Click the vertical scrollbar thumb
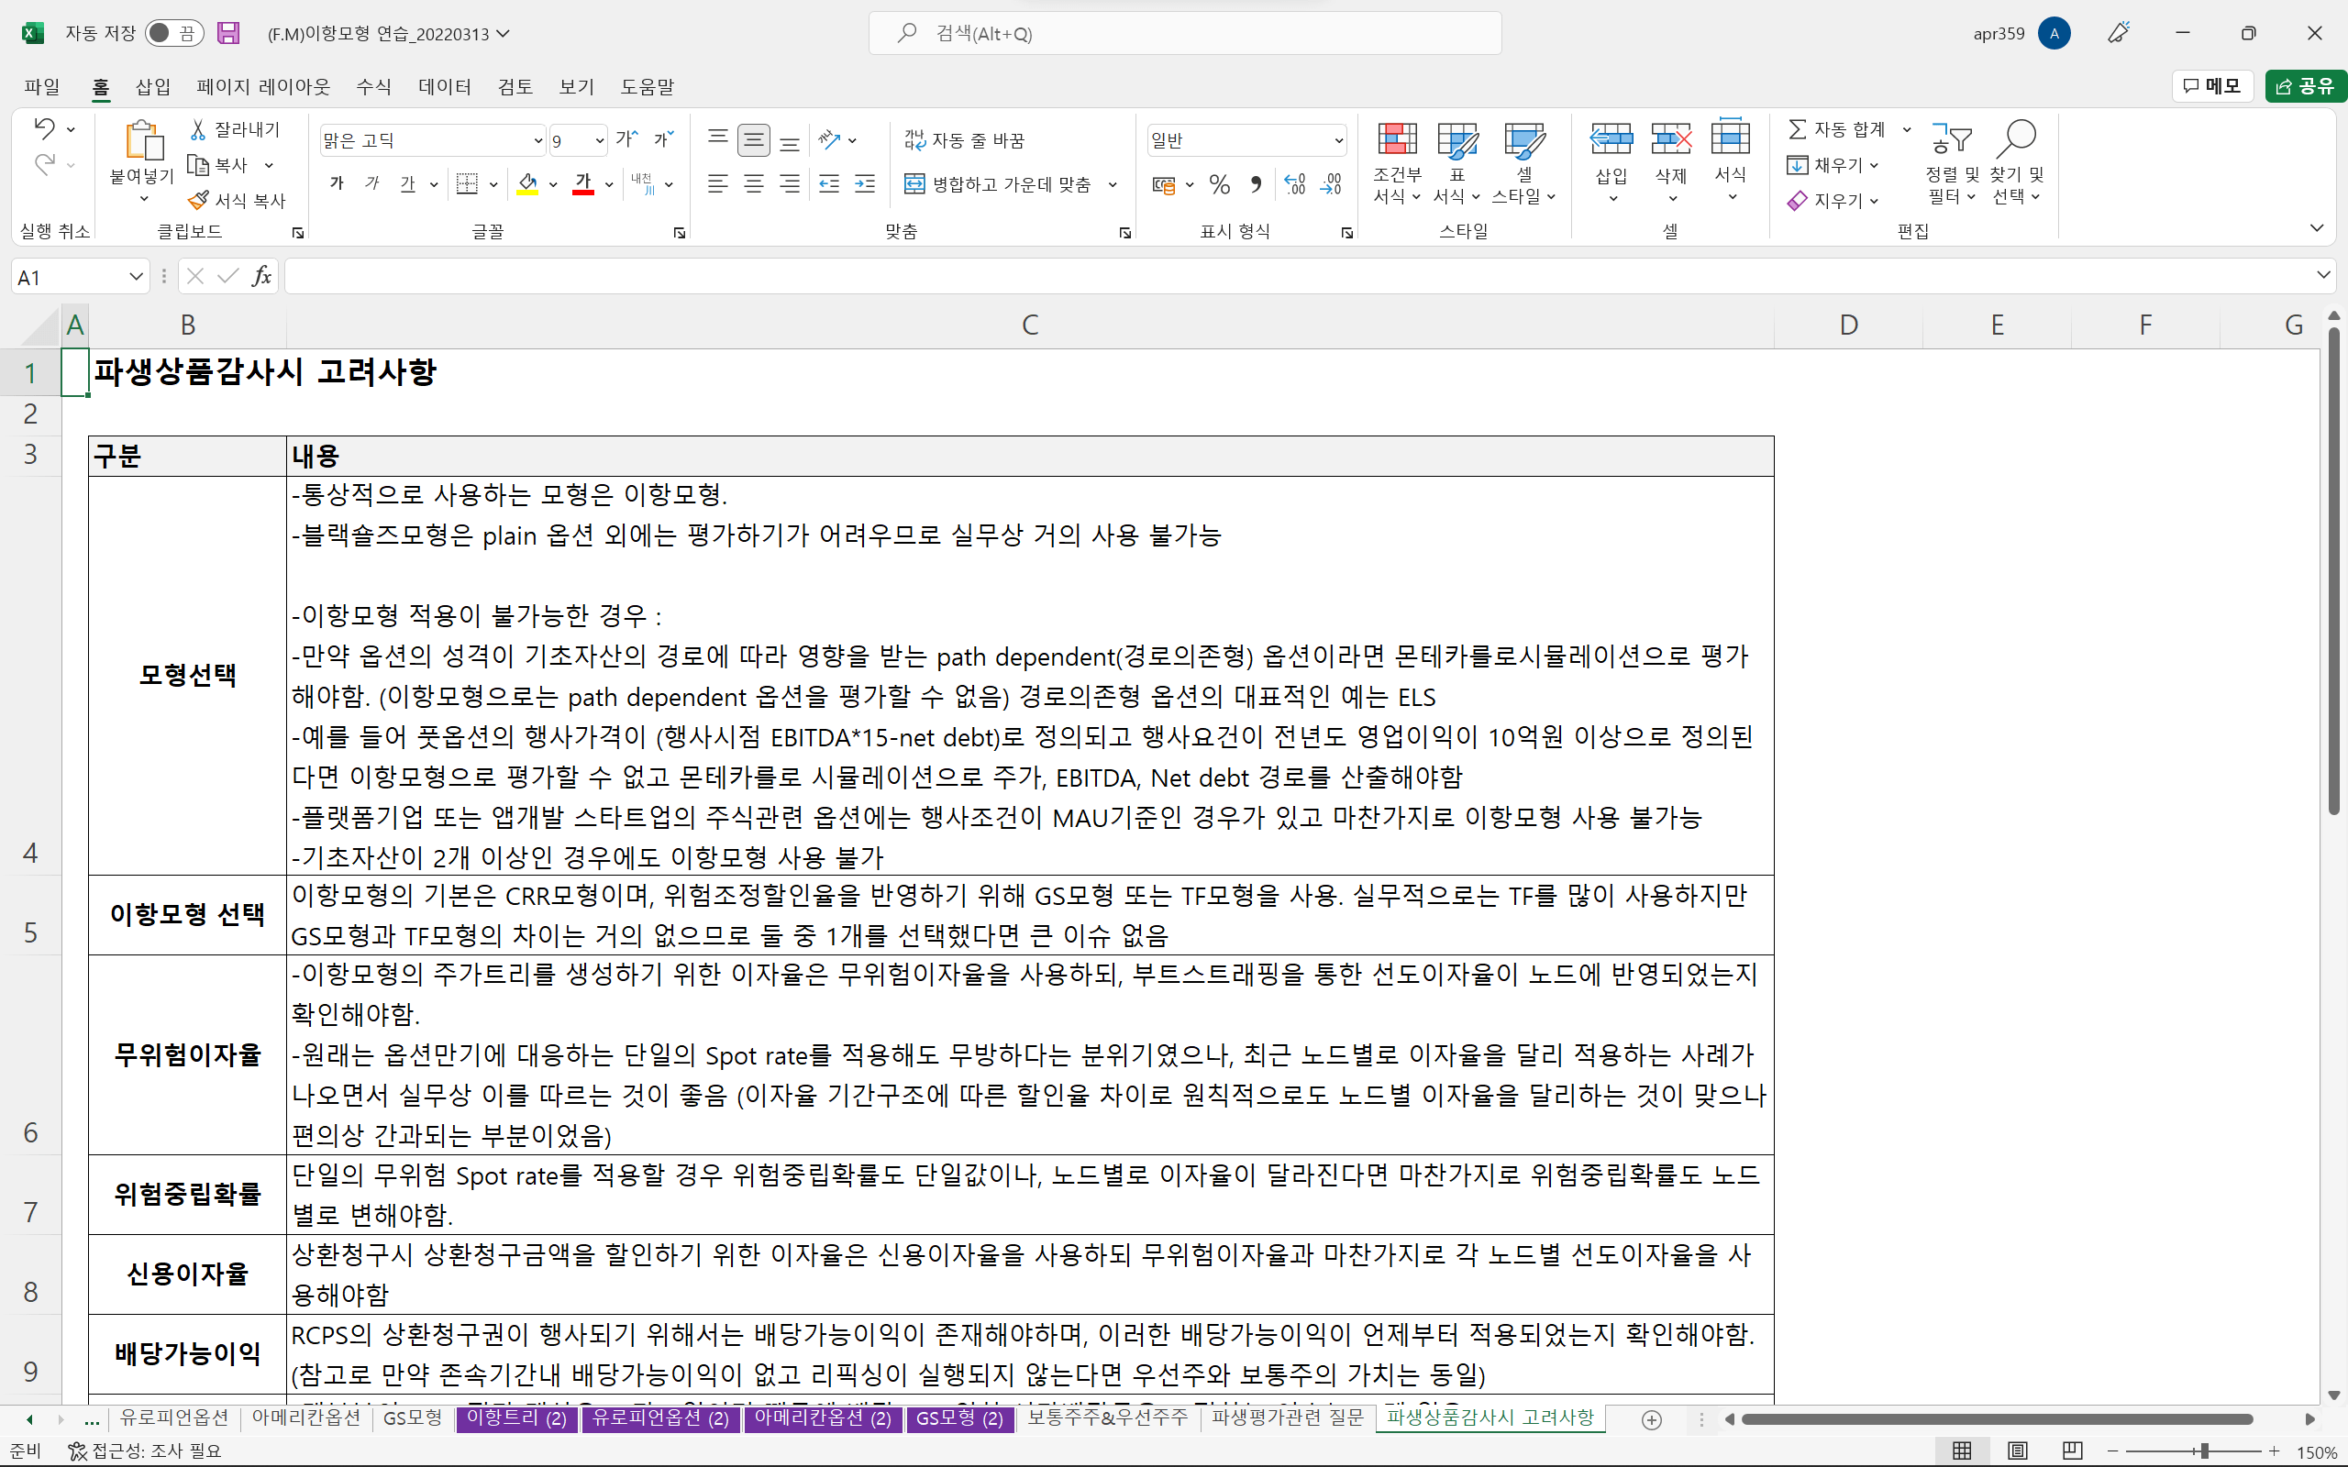The image size is (2348, 1467). click(x=2334, y=572)
